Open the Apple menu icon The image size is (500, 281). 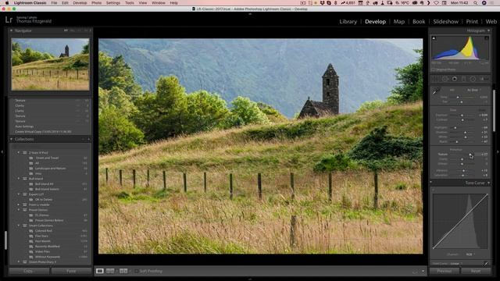tap(7, 3)
